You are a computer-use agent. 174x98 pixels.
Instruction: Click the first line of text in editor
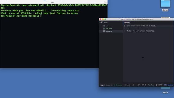(141, 26)
